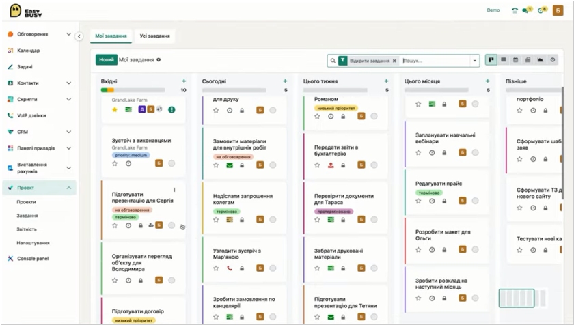The image size is (574, 325).
Task: Collapse the Проект sidebar section
Action: (68, 187)
